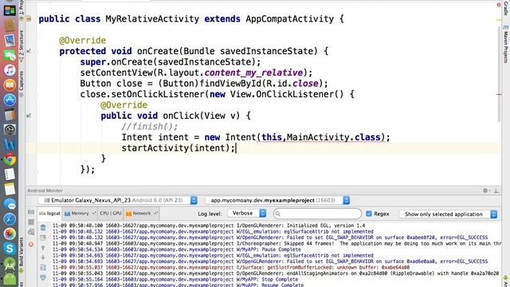
Task: Click the override gutter icon beside onClick
Action: pyautogui.click(x=29, y=116)
